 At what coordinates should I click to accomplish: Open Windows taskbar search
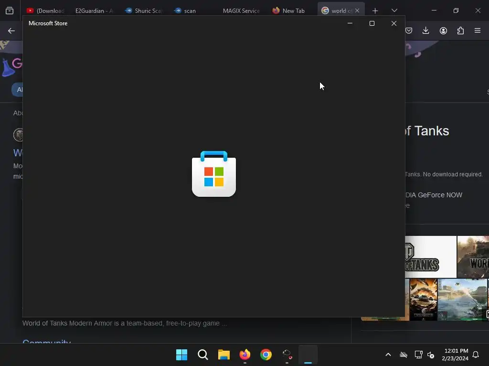(x=202, y=355)
